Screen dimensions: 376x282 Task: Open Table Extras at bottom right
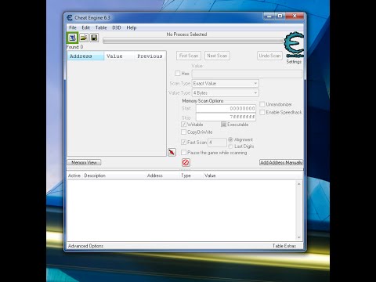pyautogui.click(x=284, y=246)
